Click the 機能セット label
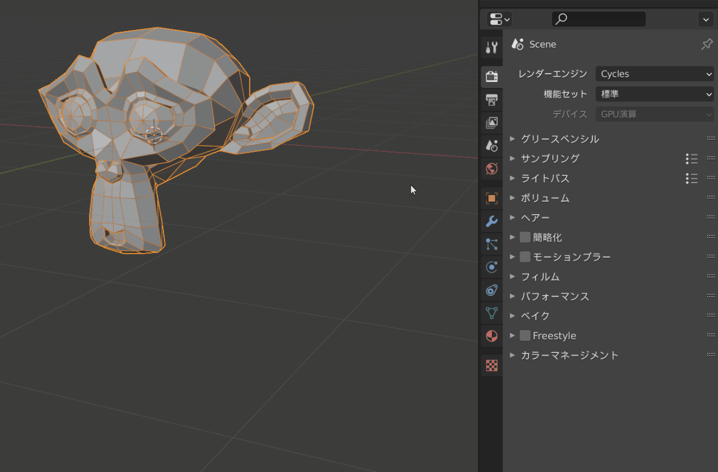Image resolution: width=718 pixels, height=472 pixels. coord(565,94)
